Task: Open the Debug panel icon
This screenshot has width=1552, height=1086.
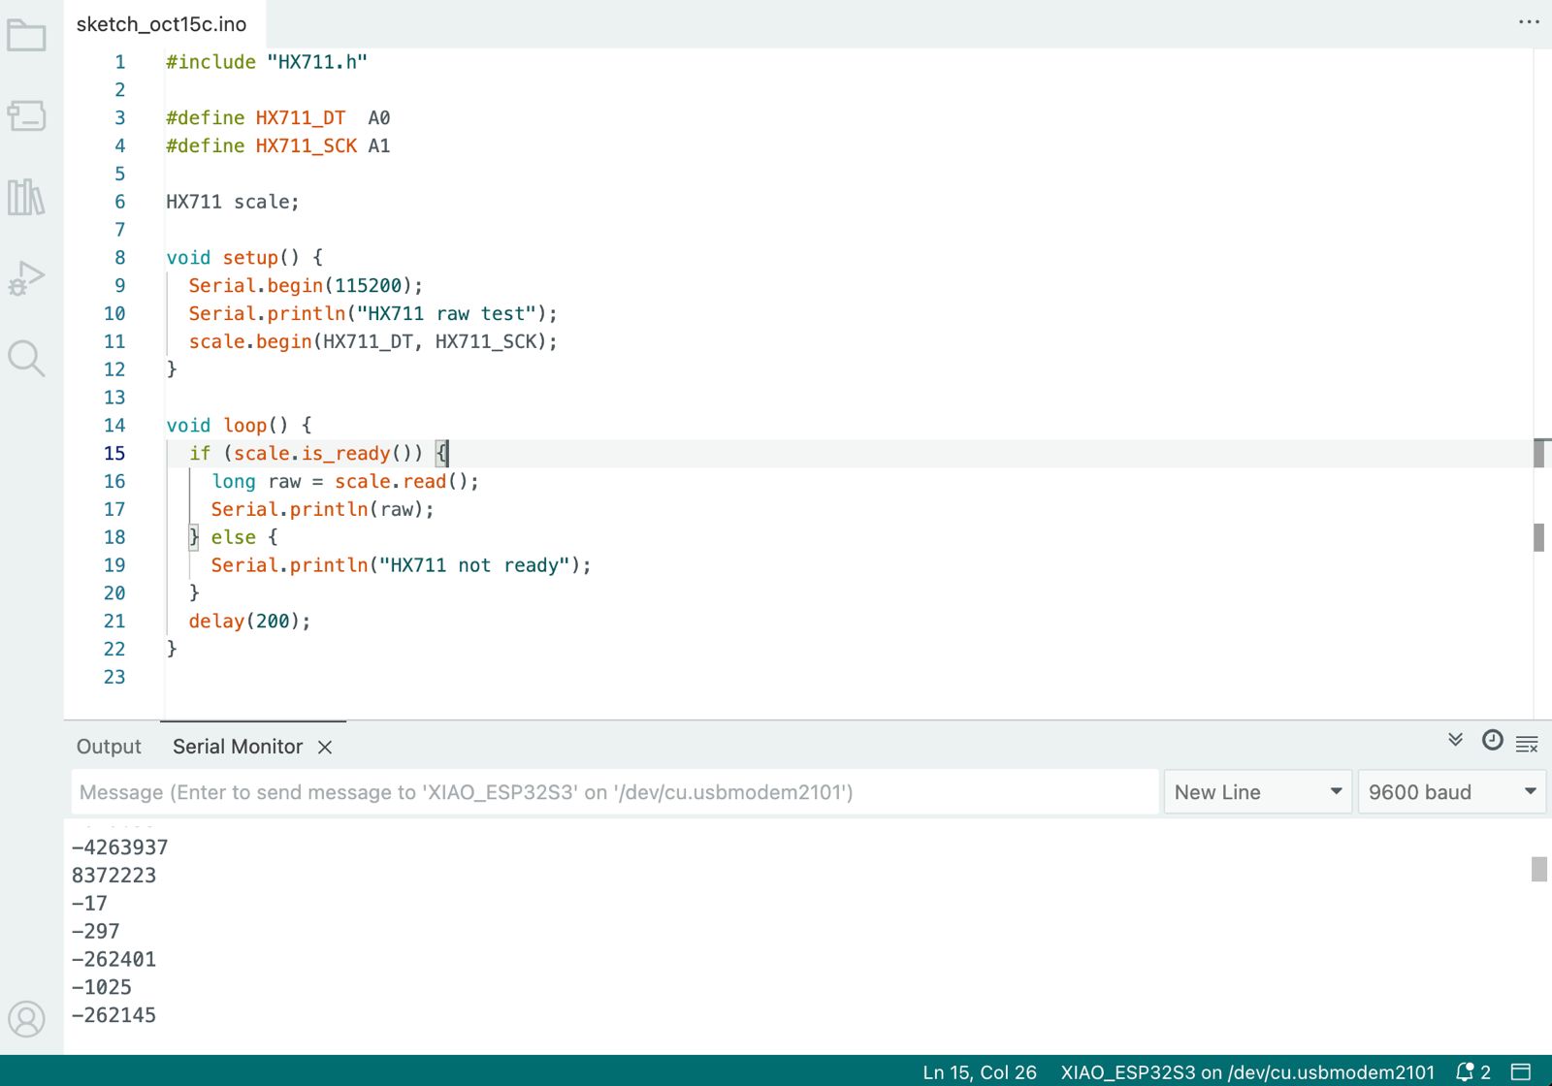Action: coord(26,278)
